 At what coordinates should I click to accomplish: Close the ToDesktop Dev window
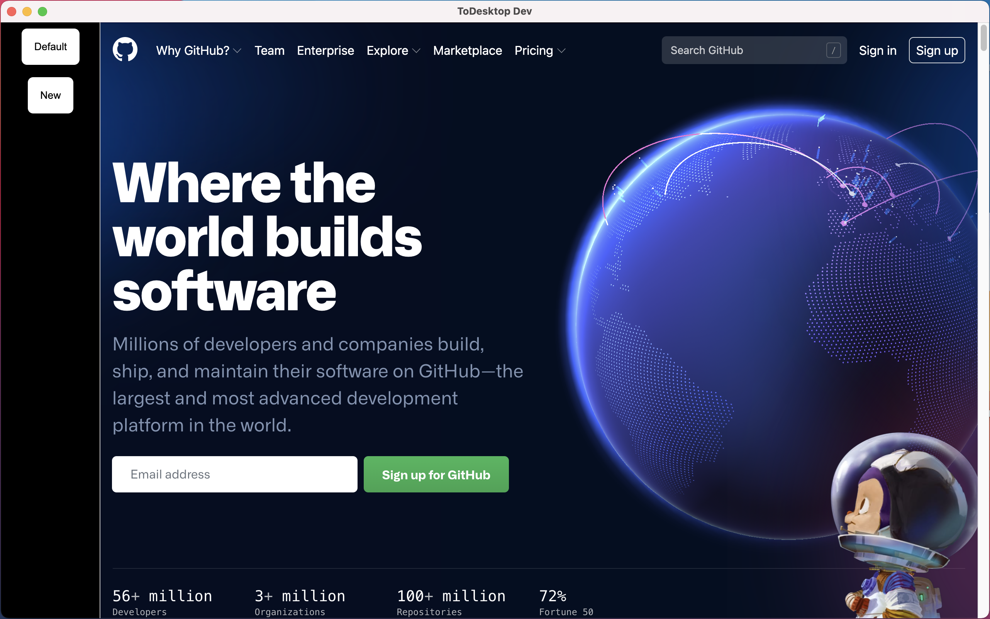[12, 11]
